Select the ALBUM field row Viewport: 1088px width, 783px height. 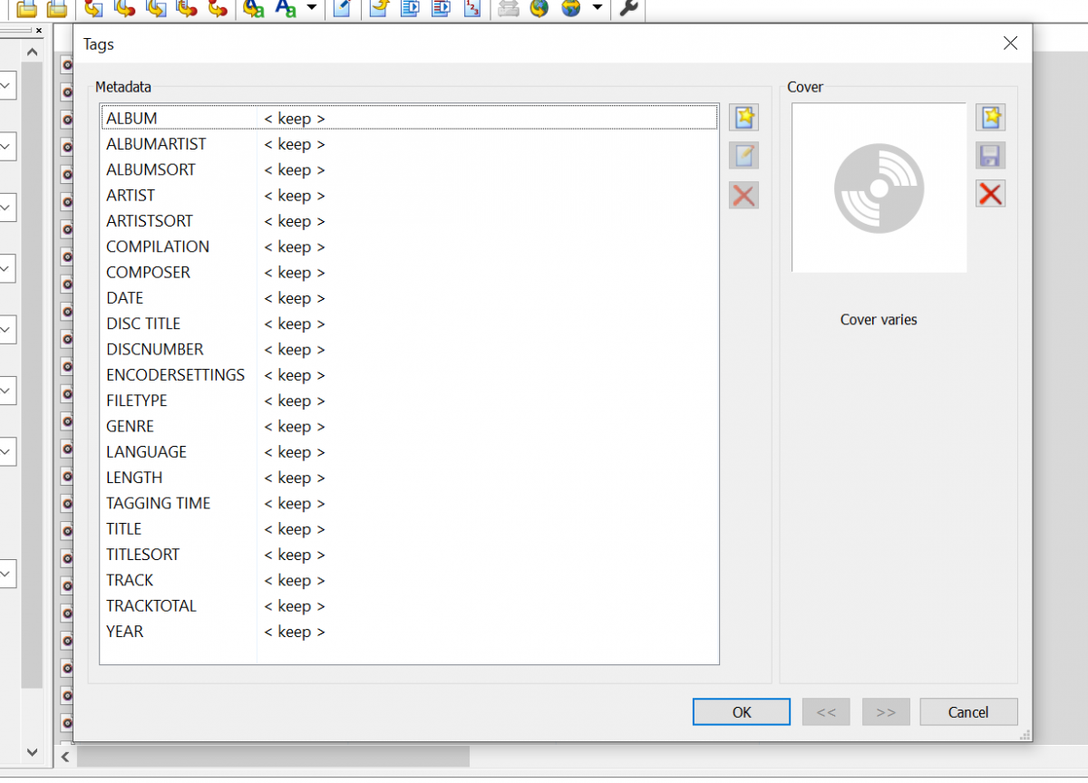pos(409,118)
